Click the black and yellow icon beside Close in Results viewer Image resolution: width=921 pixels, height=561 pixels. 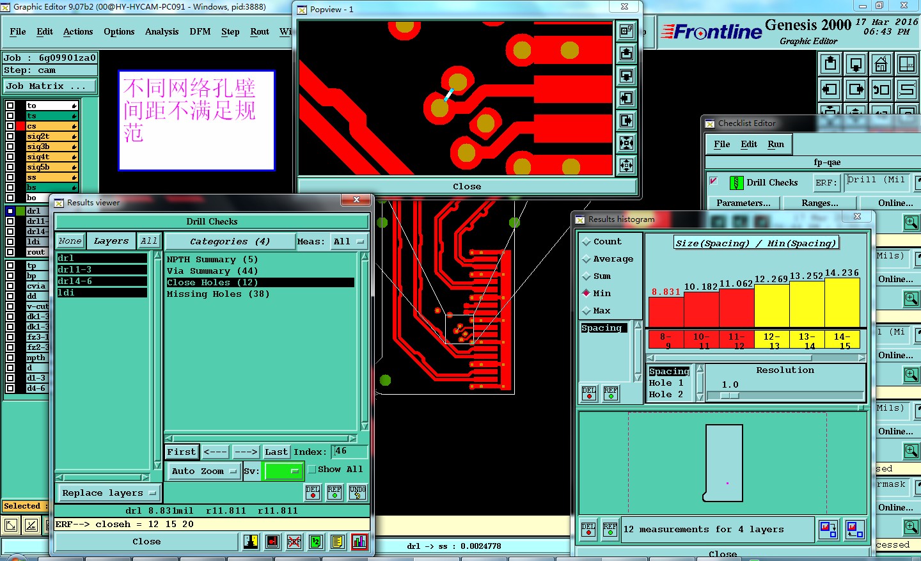coord(251,542)
